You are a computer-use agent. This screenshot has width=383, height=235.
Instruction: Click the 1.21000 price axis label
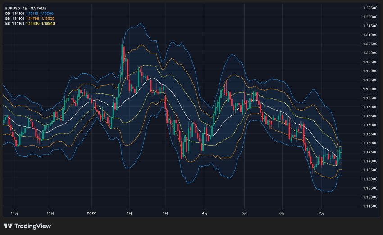370,35
